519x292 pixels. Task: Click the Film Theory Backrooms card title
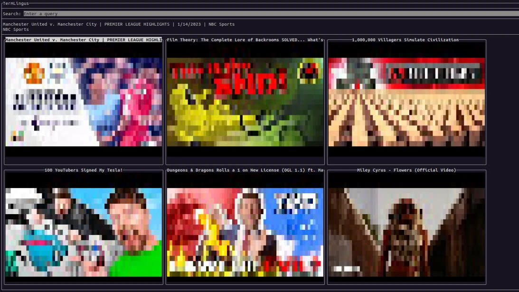[245, 40]
